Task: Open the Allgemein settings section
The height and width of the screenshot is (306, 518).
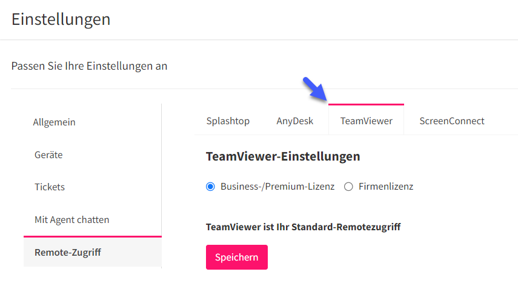Action: [x=54, y=122]
